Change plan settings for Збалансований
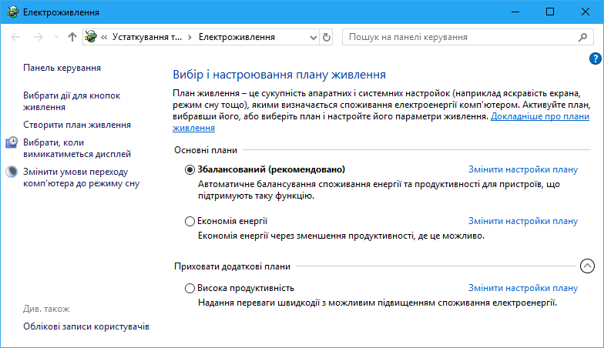This screenshot has height=348, width=604. [x=523, y=169]
